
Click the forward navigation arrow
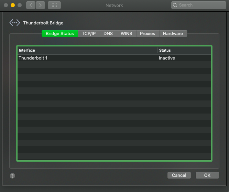(40, 5)
